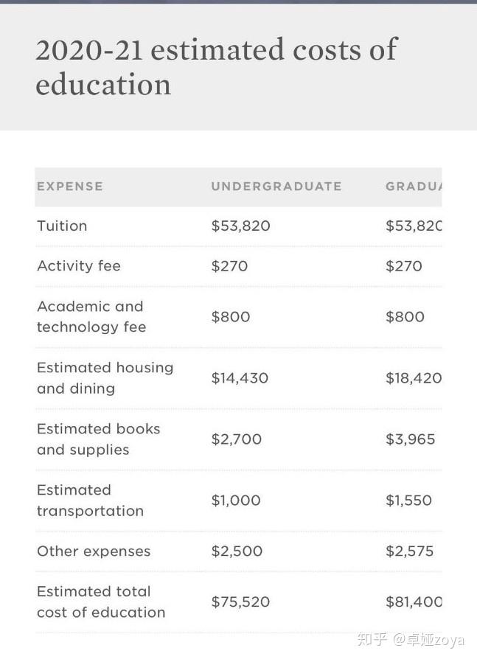This screenshot has height=662, width=477.
Task: Click undergraduate total cost $75,520
Action: coord(241,602)
